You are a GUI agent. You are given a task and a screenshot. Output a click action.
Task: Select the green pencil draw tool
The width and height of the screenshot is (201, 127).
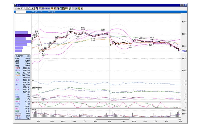point(70,9)
